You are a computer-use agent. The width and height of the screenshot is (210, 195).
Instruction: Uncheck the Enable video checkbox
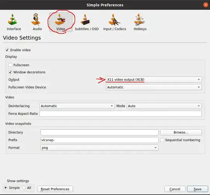(x=7, y=50)
